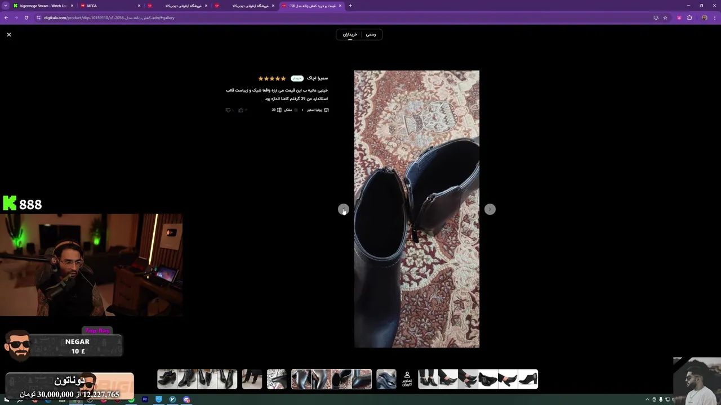The height and width of the screenshot is (405, 721).
Task: Close the active Digikala product tab
Action: tap(340, 6)
